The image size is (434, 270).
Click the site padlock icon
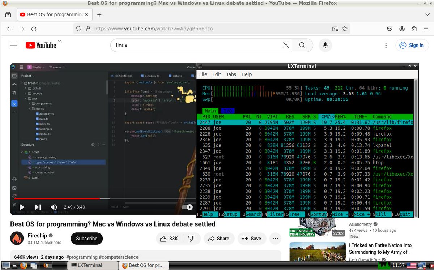click(x=88, y=29)
